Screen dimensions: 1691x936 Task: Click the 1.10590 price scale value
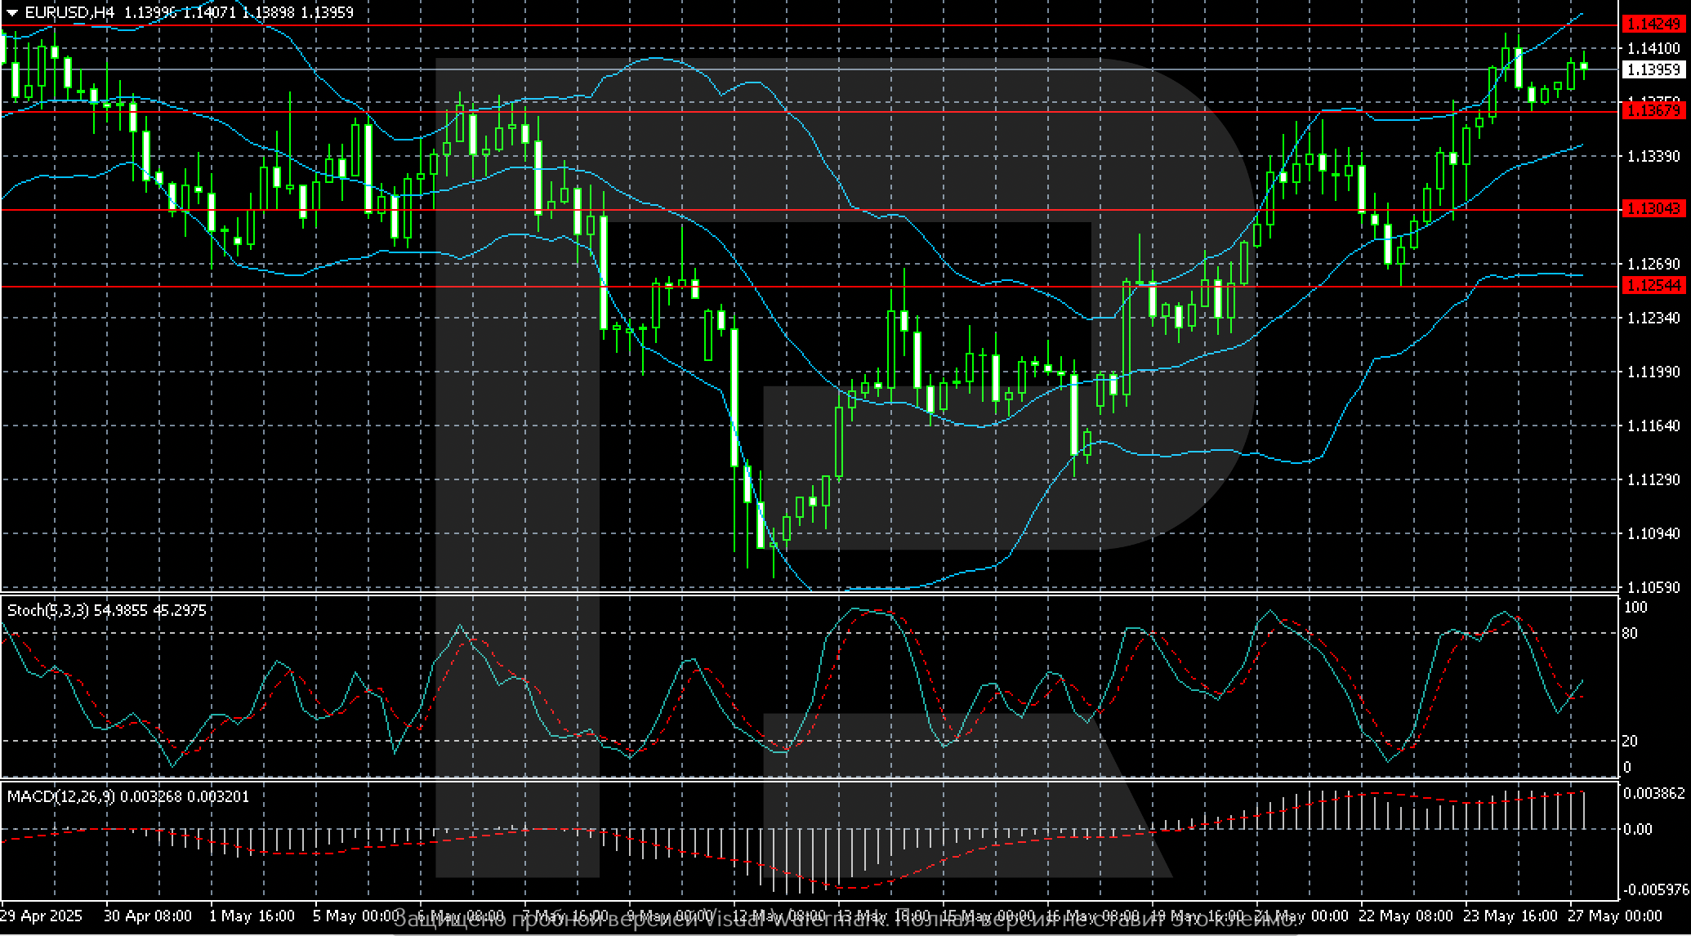pos(1653,587)
